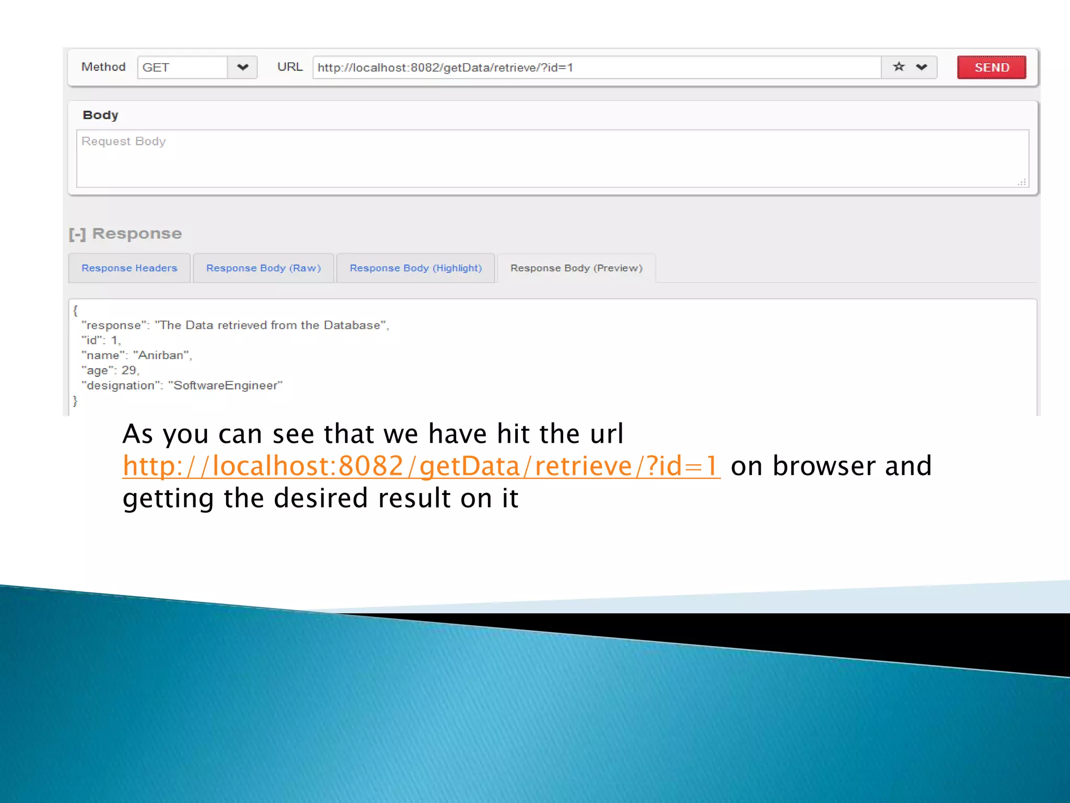Click the URL label text
1070x803 pixels.
(289, 67)
